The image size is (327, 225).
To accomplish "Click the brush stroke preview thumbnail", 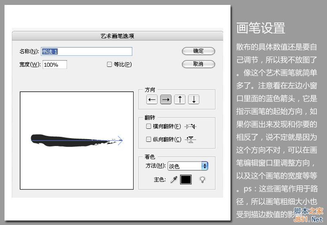I will [x=77, y=140].
